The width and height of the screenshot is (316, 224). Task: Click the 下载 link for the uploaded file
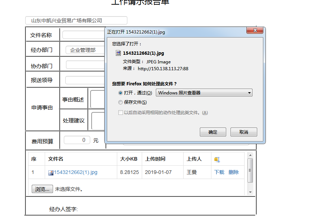[x=220, y=172]
